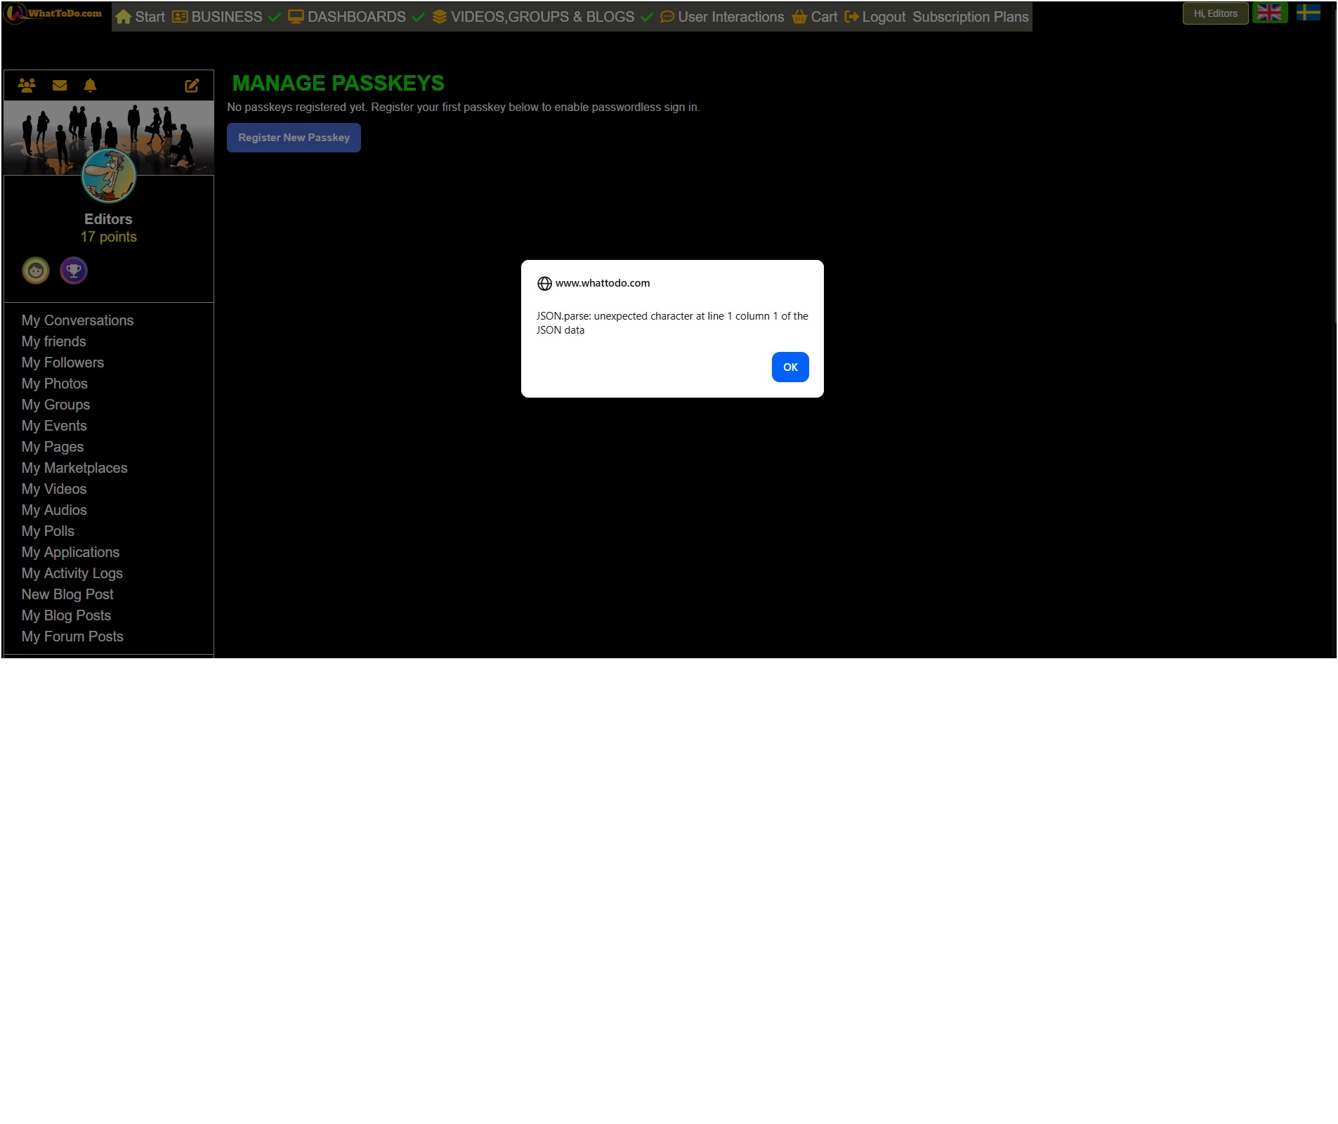Open My Activity Logs link
The image size is (1338, 1124).
(72, 573)
